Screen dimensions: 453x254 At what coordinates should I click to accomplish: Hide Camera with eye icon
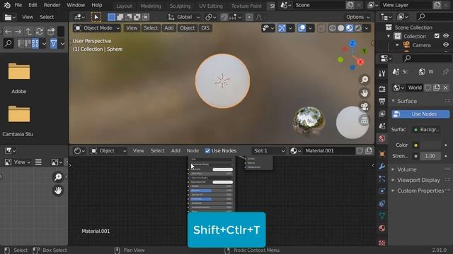(446, 45)
